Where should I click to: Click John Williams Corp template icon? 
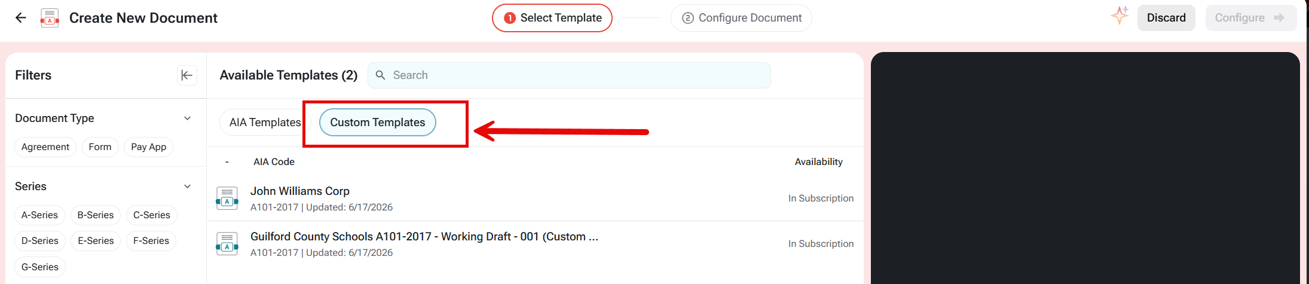coord(227,198)
